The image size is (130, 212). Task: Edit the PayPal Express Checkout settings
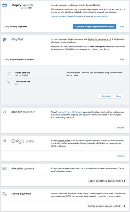pyautogui.click(x=122, y=59)
